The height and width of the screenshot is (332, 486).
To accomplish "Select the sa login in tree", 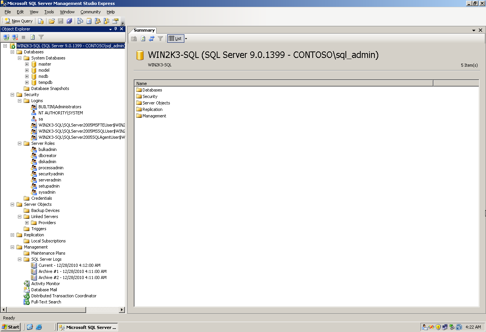I will pyautogui.click(x=40, y=119).
